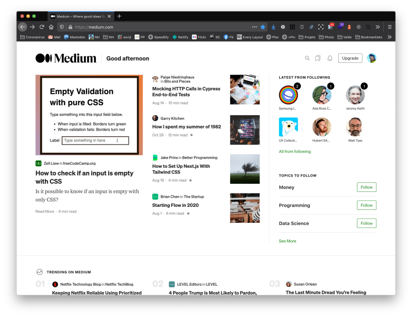412x317 pixels.
Task: Reload the page with the refresh icon
Action: click(42, 27)
